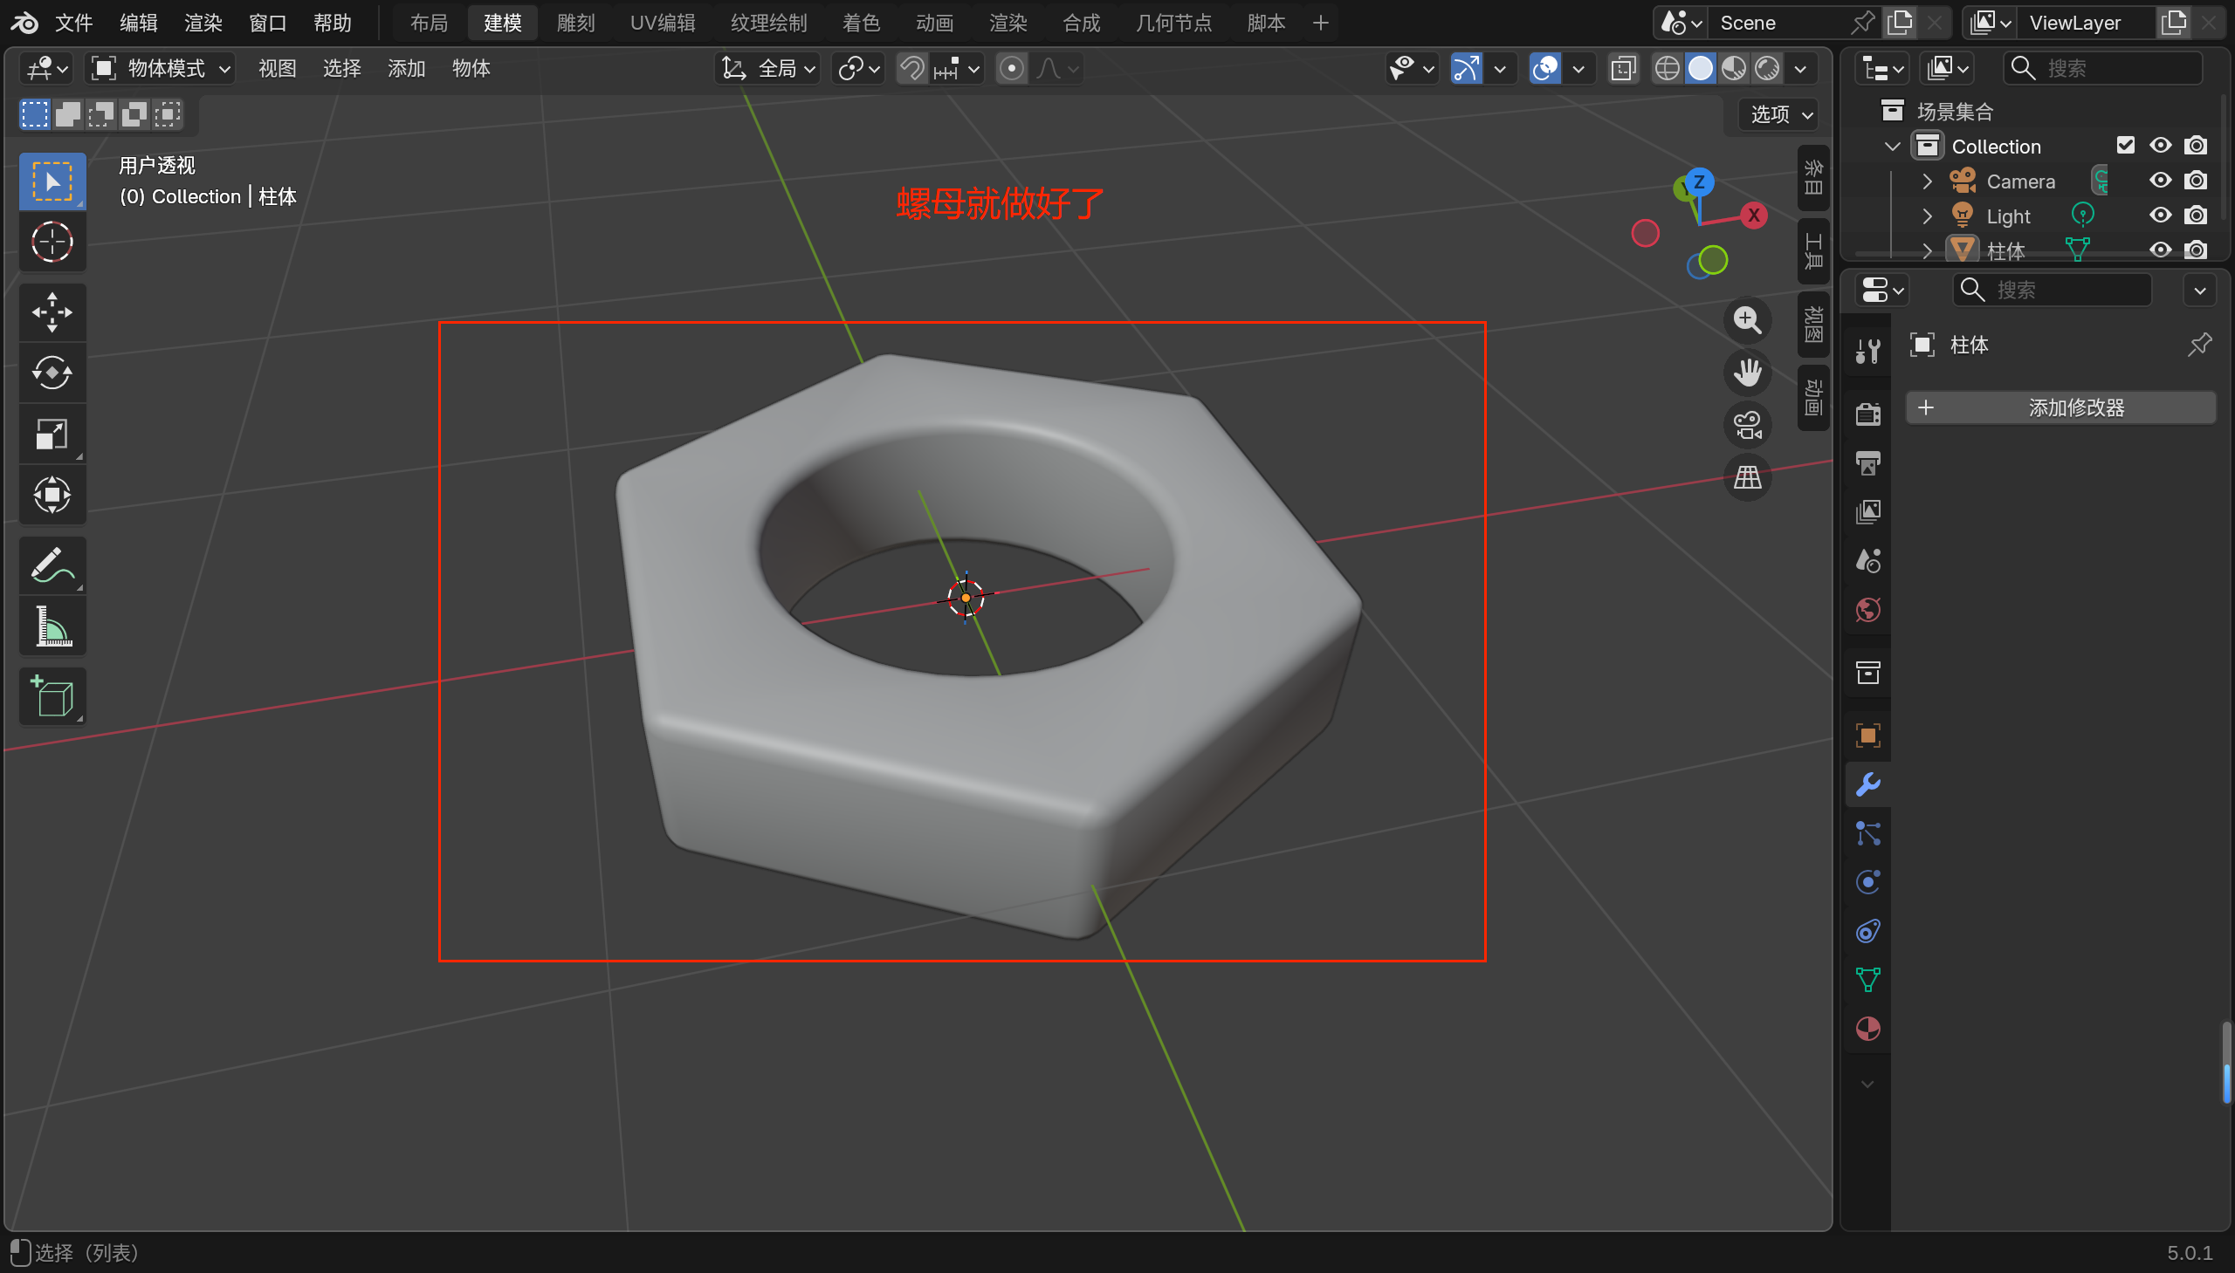Screen dimensions: 2235x1273
Task: Toggle Camera visibility eye icon
Action: (2160, 180)
